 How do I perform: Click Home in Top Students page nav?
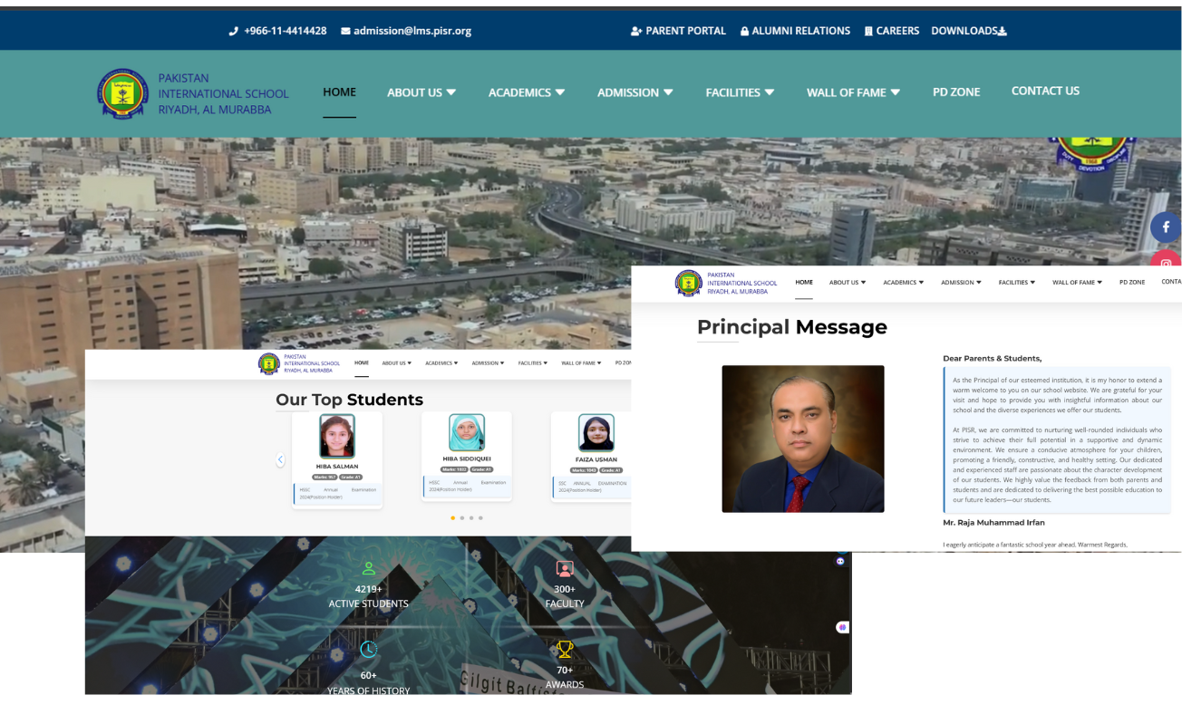[x=362, y=362]
